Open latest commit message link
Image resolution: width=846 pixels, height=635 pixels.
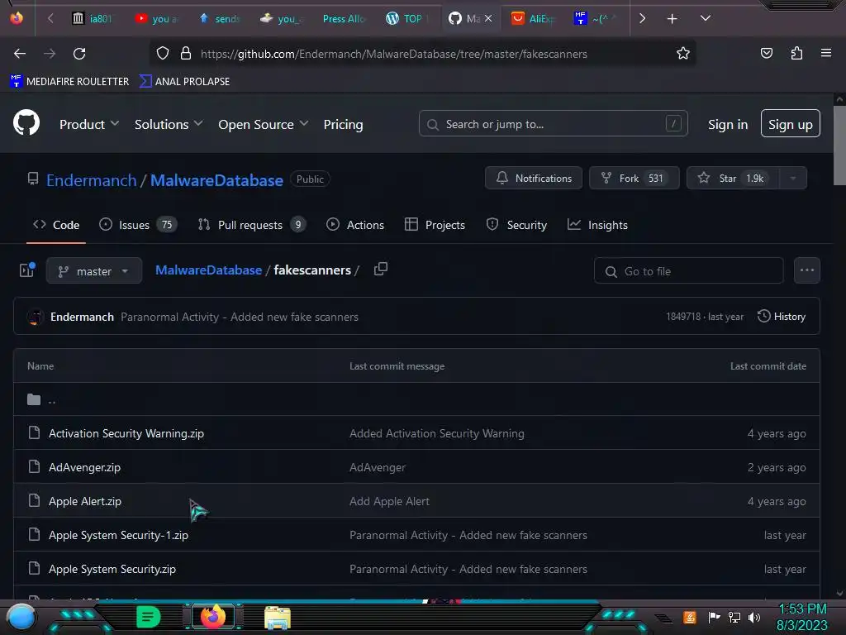coord(240,317)
